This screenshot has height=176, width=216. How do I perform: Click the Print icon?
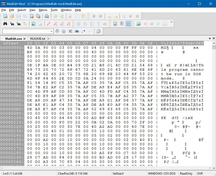pyautogui.click(x=47, y=16)
